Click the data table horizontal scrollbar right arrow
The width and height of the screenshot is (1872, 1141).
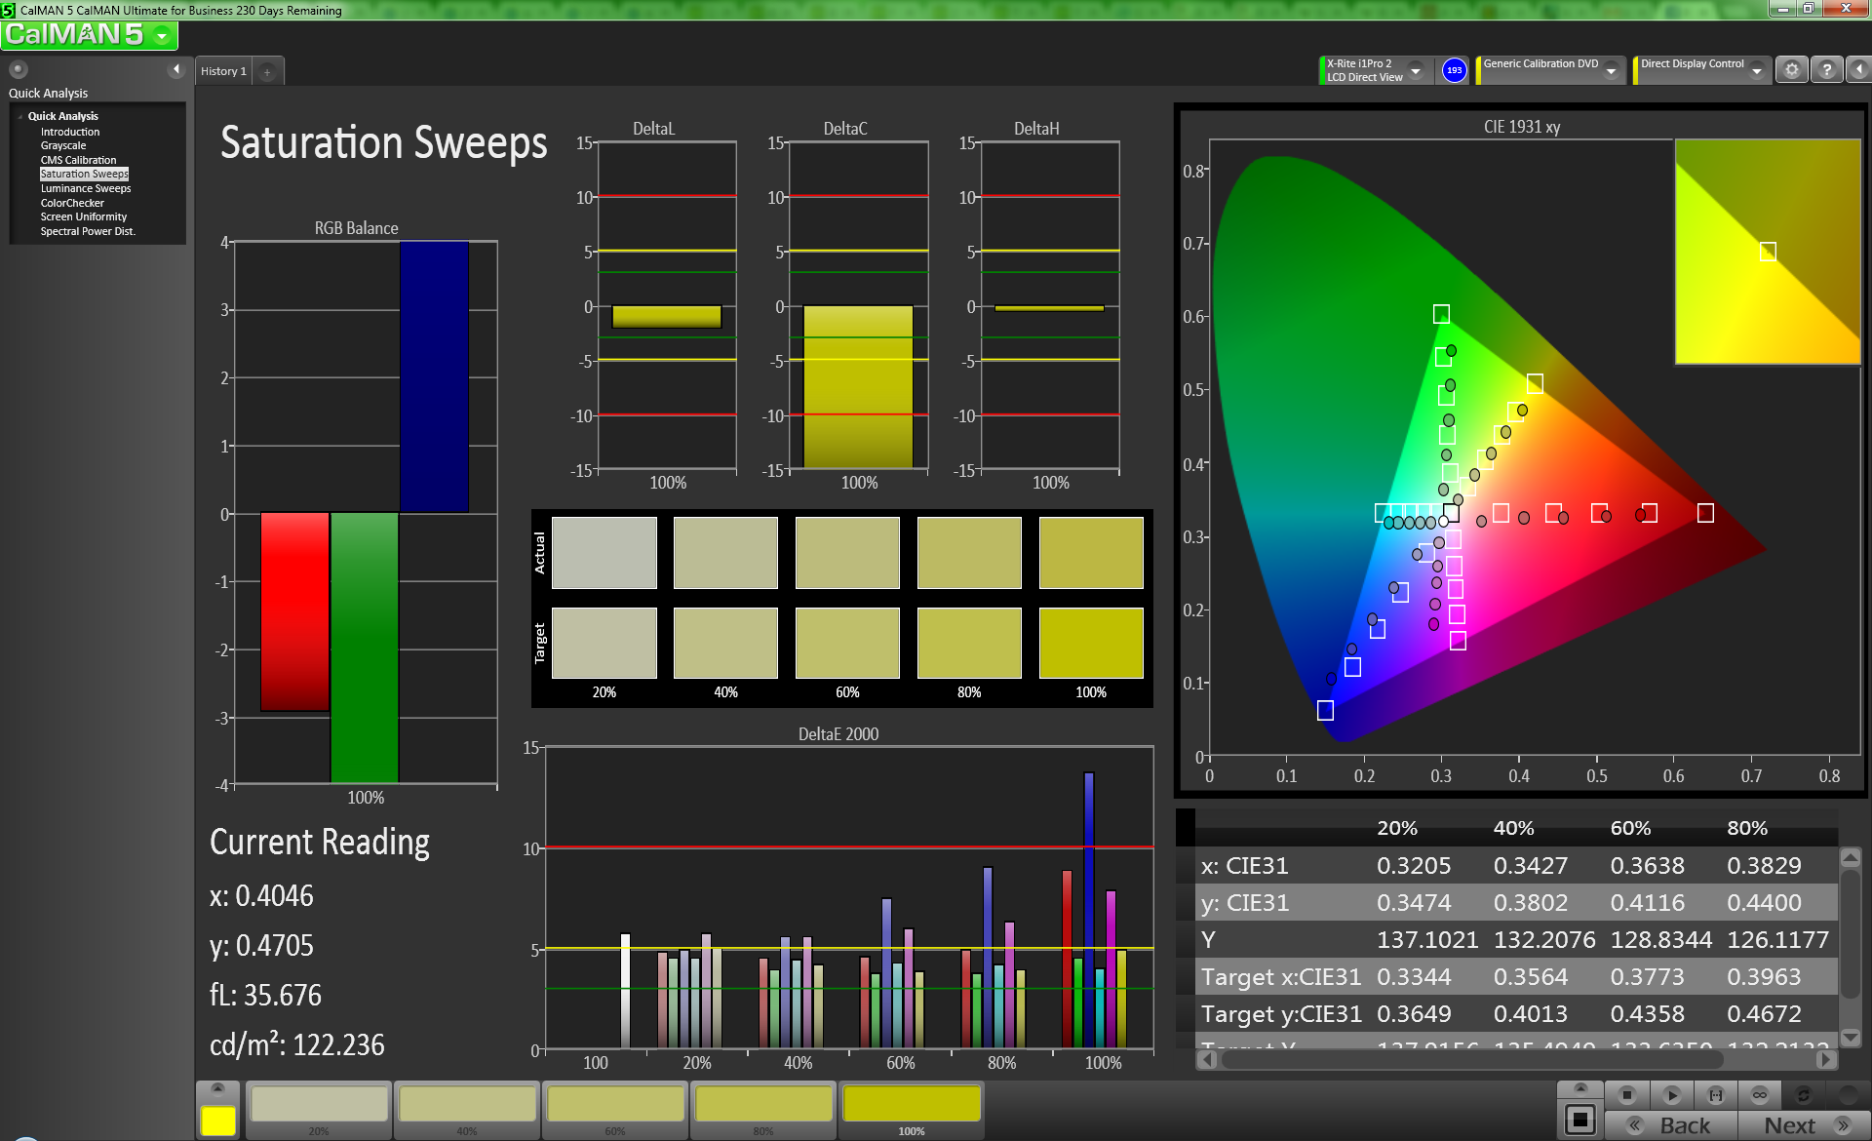(x=1826, y=1059)
